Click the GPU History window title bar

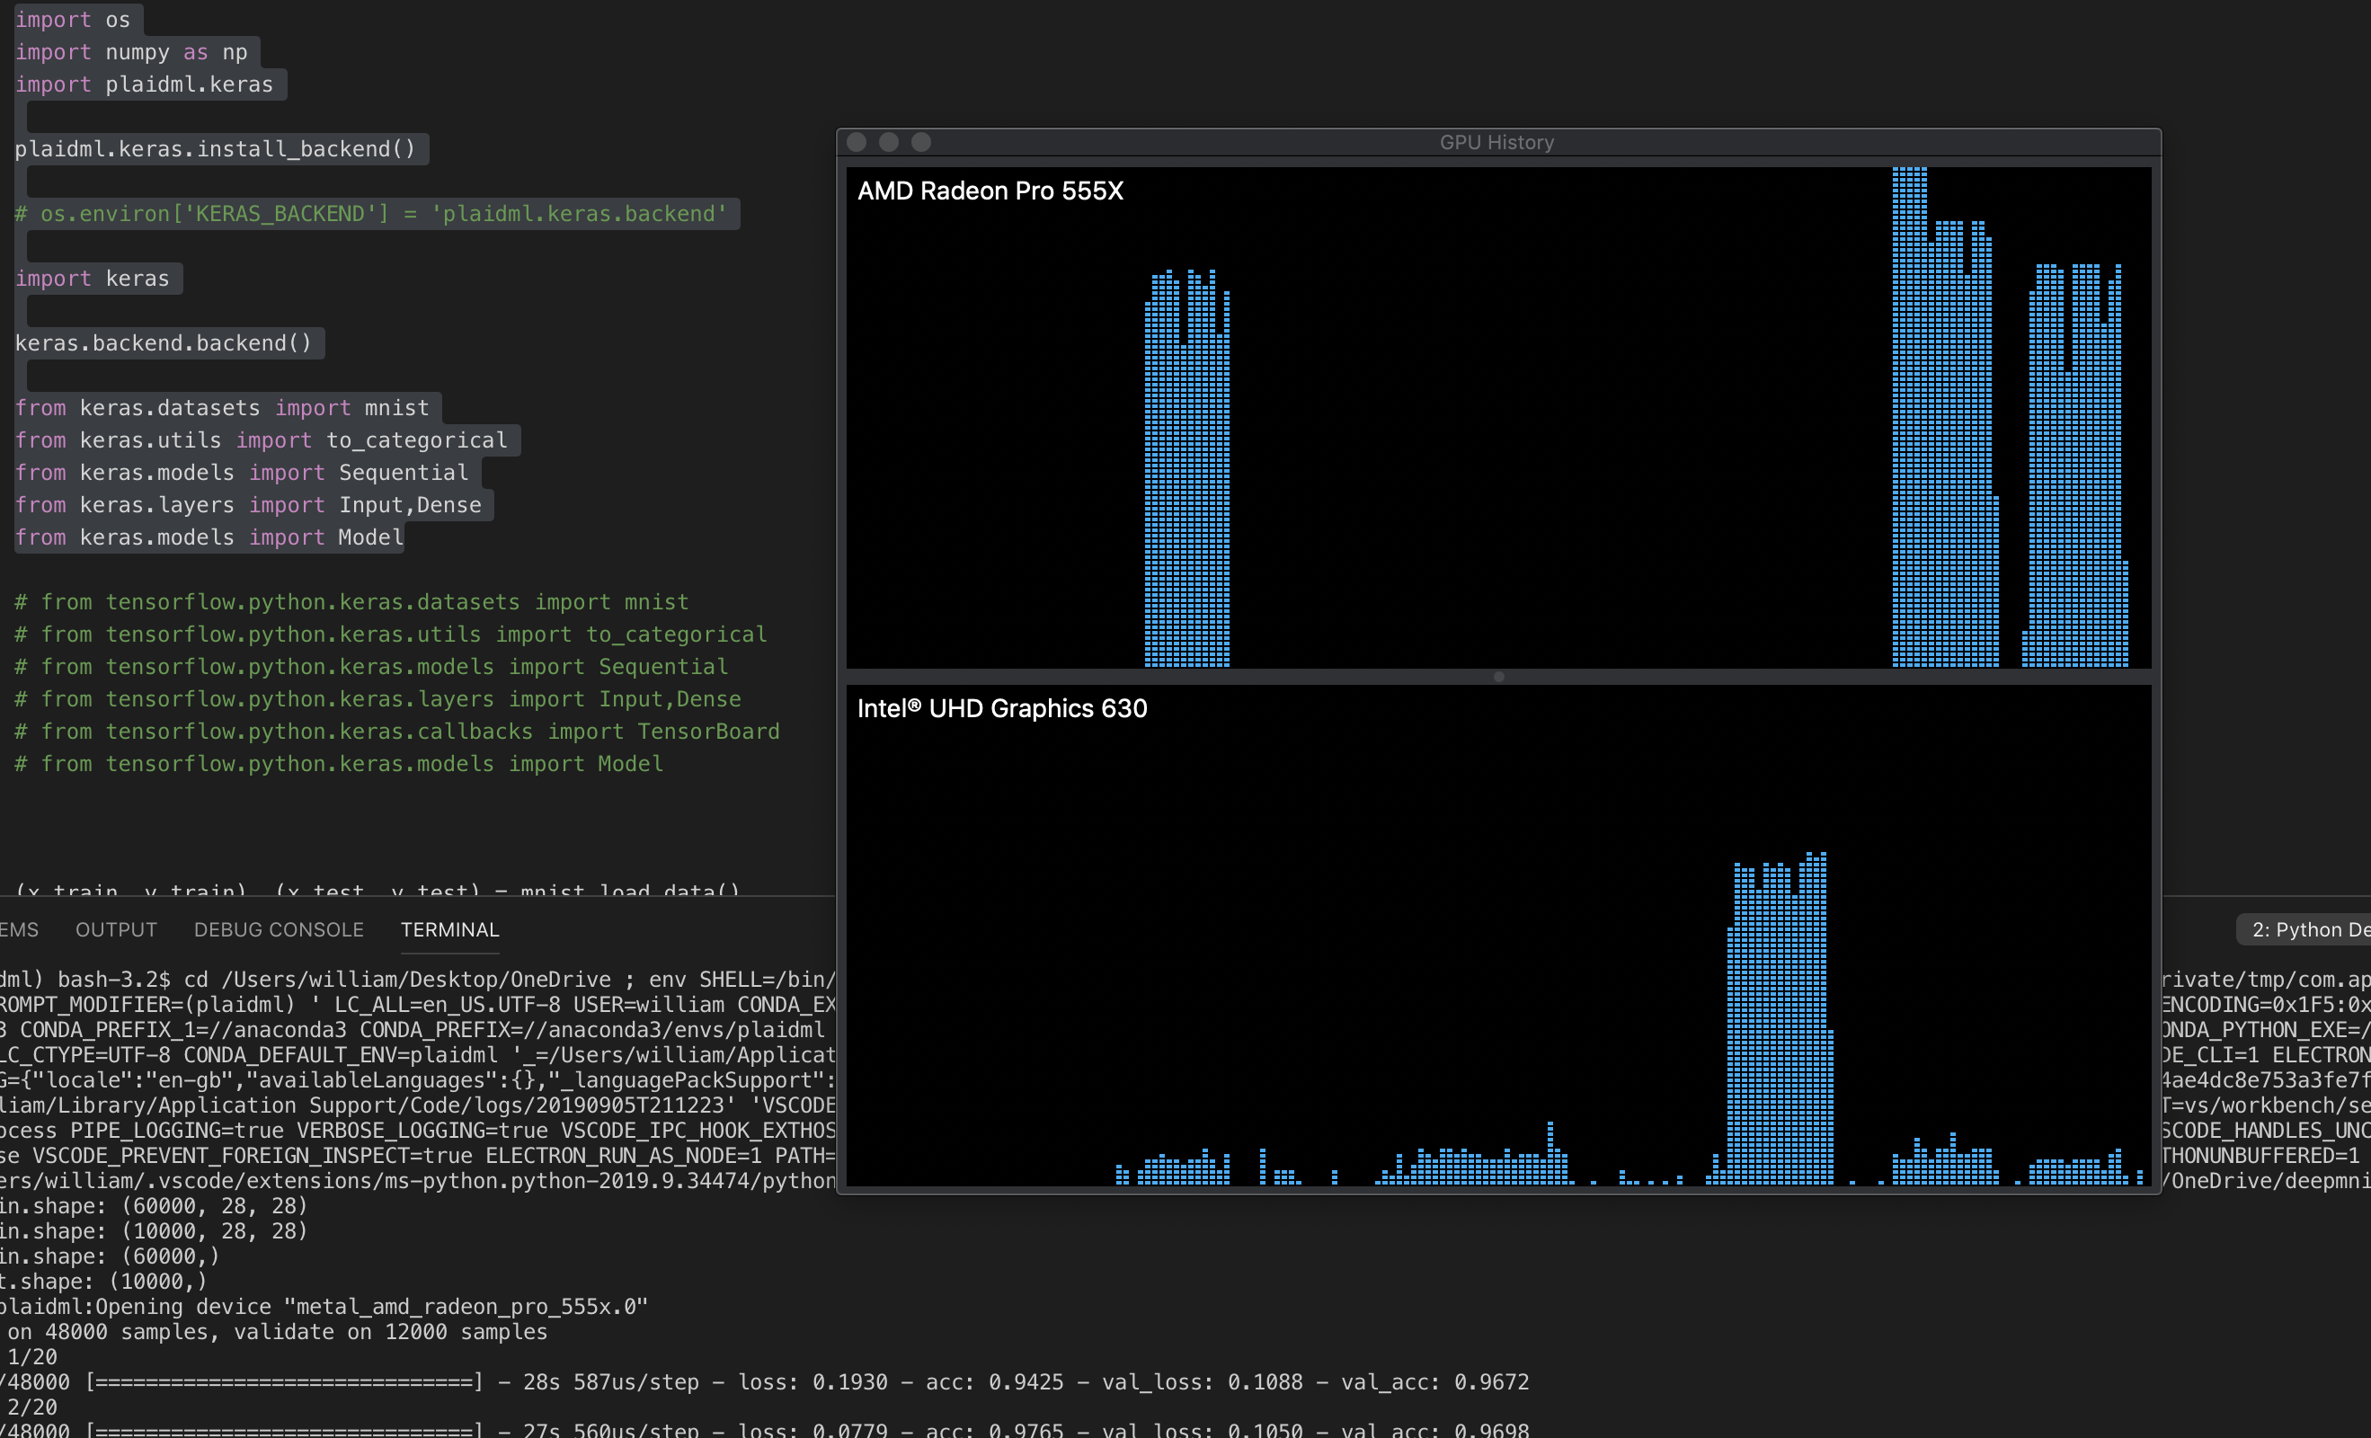(x=1497, y=141)
